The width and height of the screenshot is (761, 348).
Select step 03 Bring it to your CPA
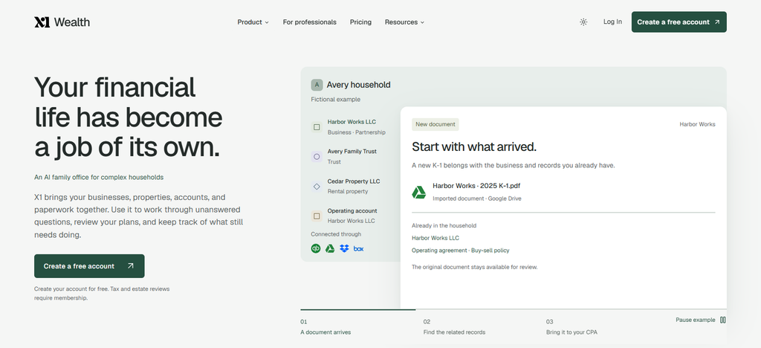[x=571, y=327]
